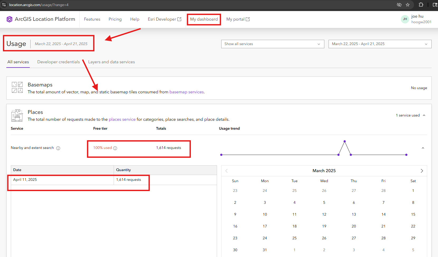This screenshot has height=257, width=438.
Task: Open the Help menu item
Action: point(135,19)
